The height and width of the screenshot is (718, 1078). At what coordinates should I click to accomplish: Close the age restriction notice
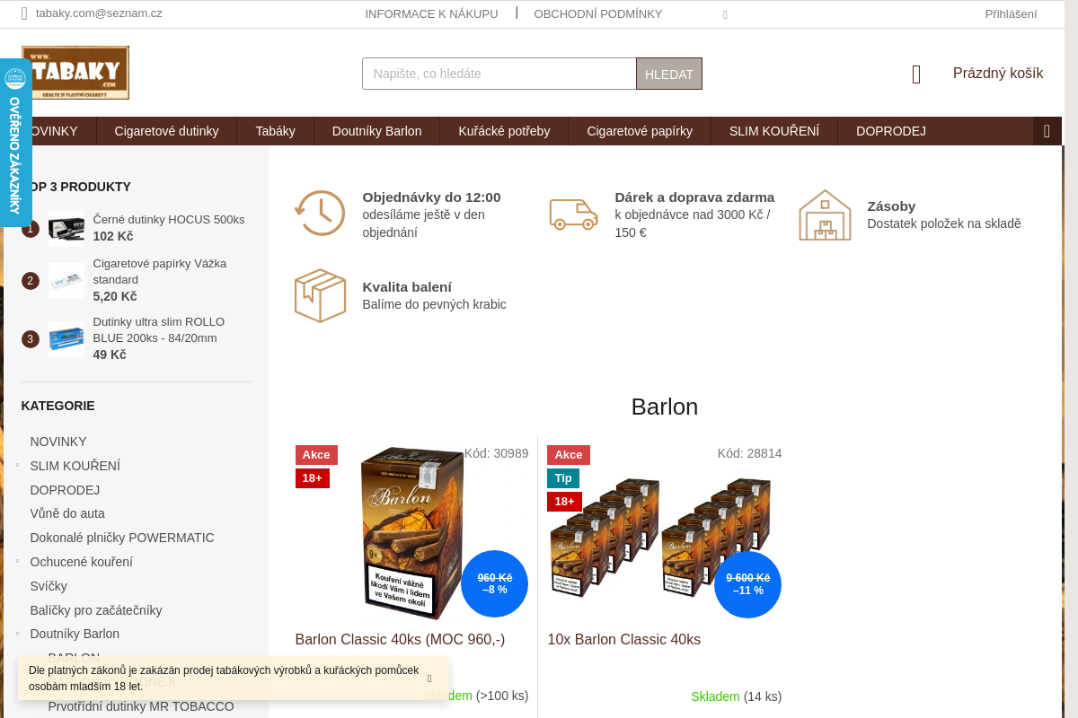429,679
